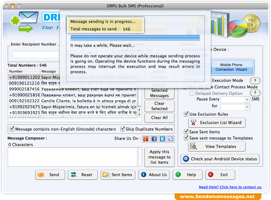
Task: Toggle Message contains non-English Unicode characters checkbox
Action: click(12, 129)
